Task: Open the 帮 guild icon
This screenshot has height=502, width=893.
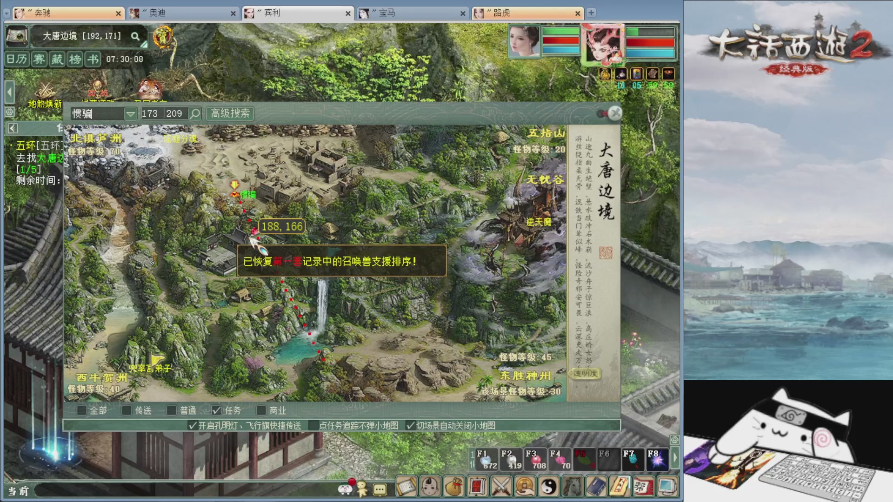Action: pos(643,487)
